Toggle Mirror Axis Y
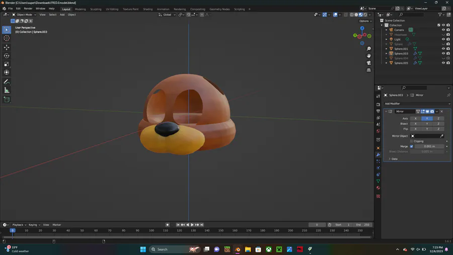This screenshot has width=453, height=255. click(427, 118)
